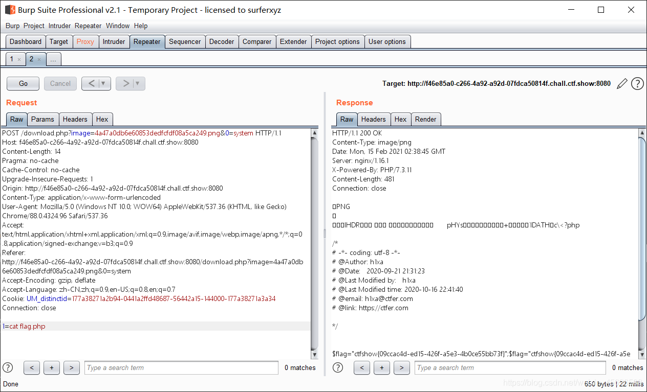647x392 pixels.
Task: Show Response Render view
Action: (426, 119)
